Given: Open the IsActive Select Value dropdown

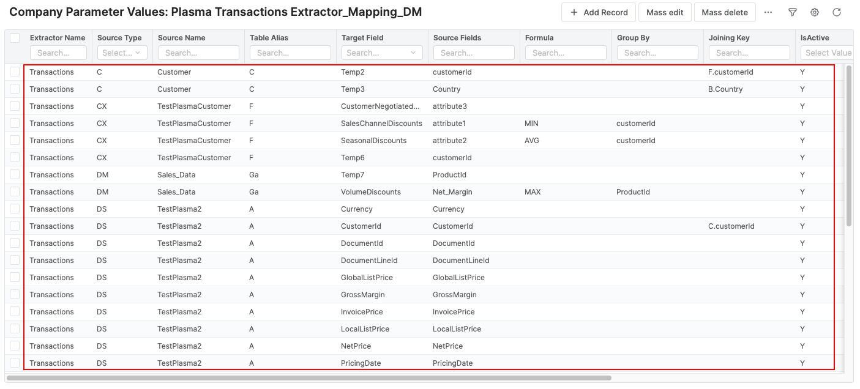Looking at the screenshot, I should point(826,53).
